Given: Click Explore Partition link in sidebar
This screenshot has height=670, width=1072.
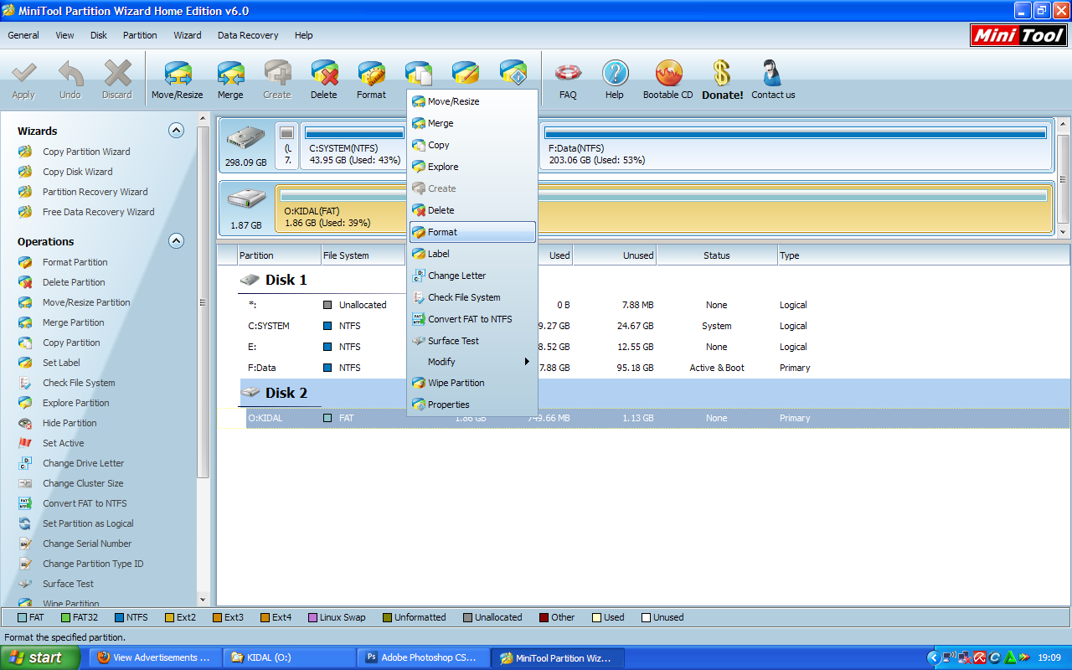Looking at the screenshot, I should click(x=76, y=403).
